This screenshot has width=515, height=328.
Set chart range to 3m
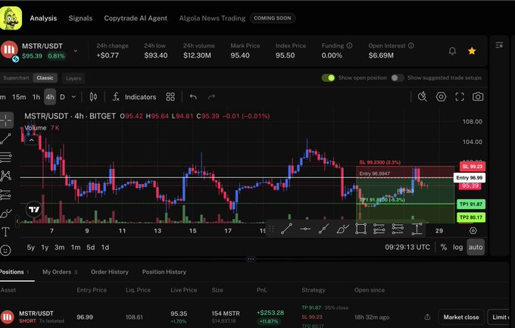(x=59, y=248)
